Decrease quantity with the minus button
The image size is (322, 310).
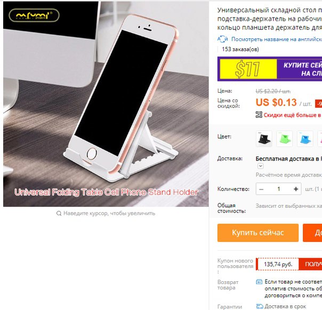point(261,189)
